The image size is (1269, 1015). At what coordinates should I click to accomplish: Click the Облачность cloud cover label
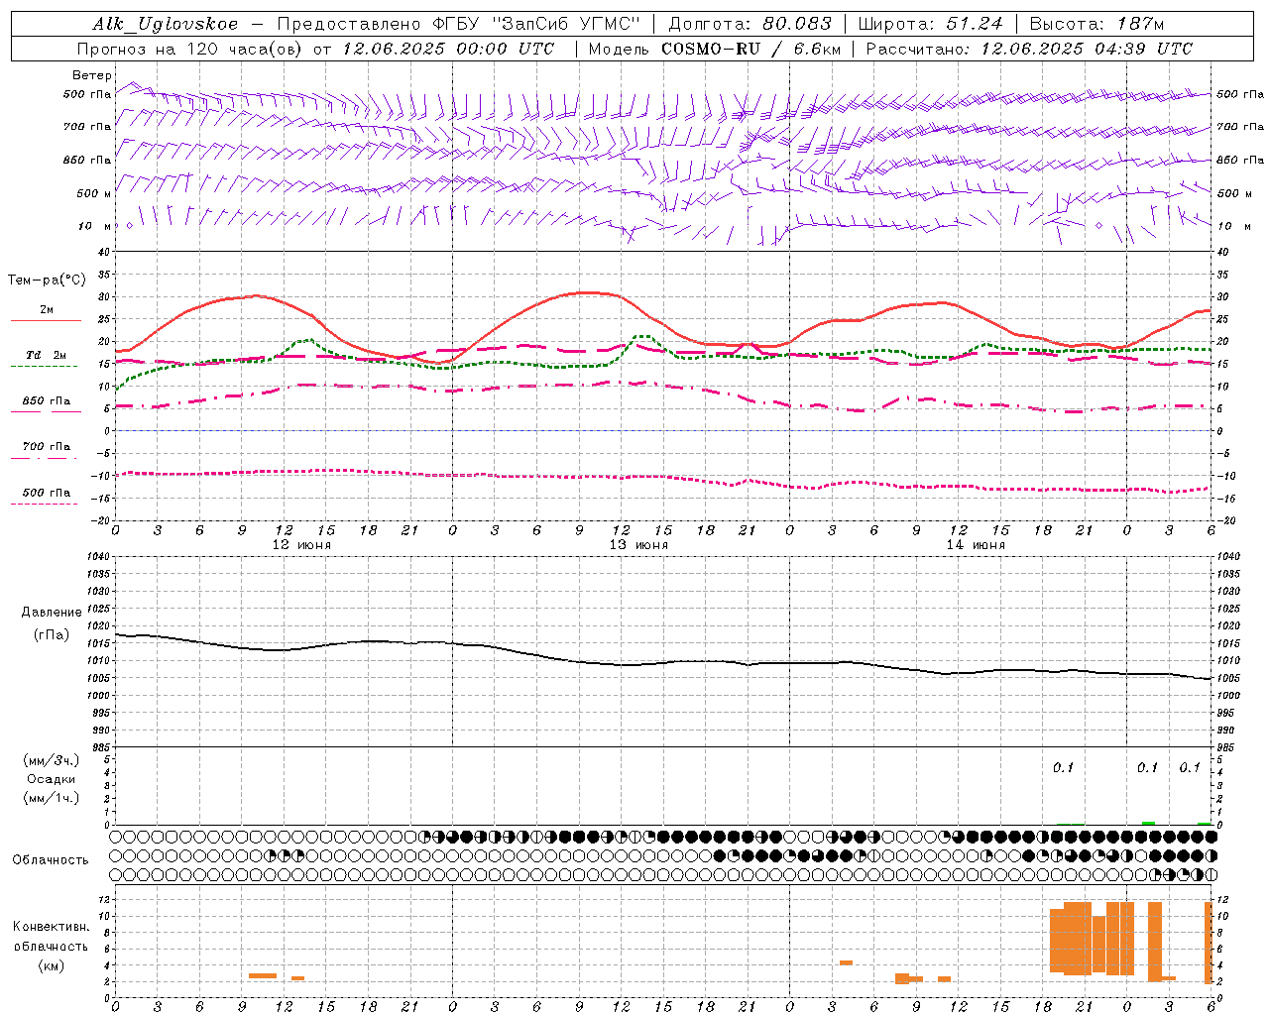(51, 860)
